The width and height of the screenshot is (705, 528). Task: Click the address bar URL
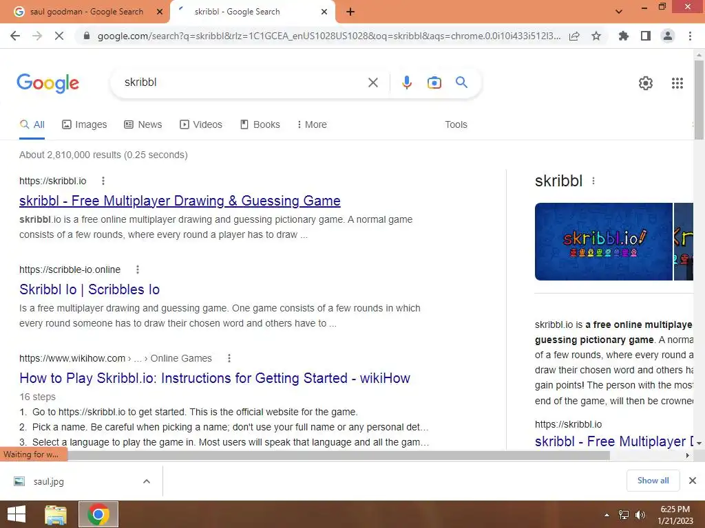[x=329, y=36]
